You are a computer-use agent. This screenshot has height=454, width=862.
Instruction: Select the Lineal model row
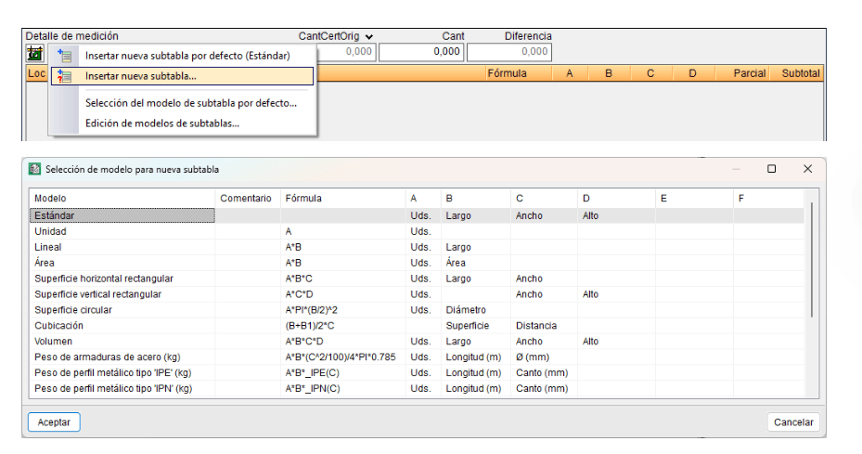pos(417,247)
